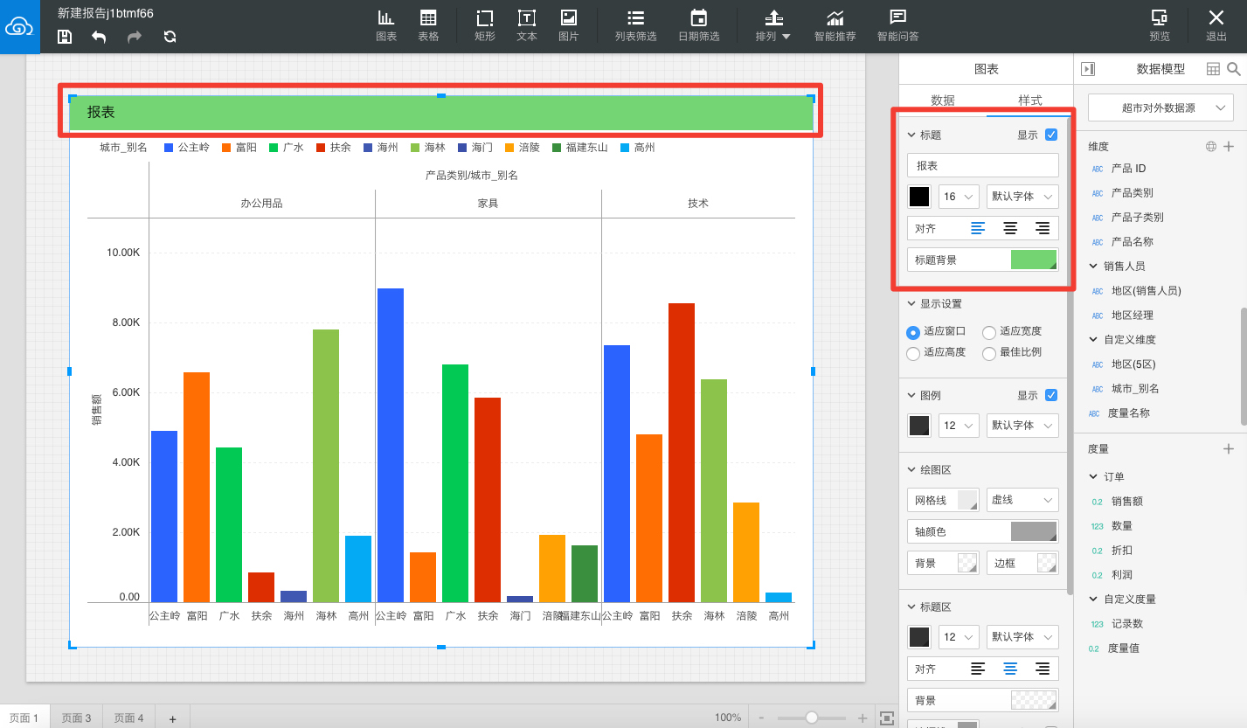Toggle the 标题 显示 checkbox
The width and height of the screenshot is (1247, 728).
pyautogui.click(x=1051, y=135)
